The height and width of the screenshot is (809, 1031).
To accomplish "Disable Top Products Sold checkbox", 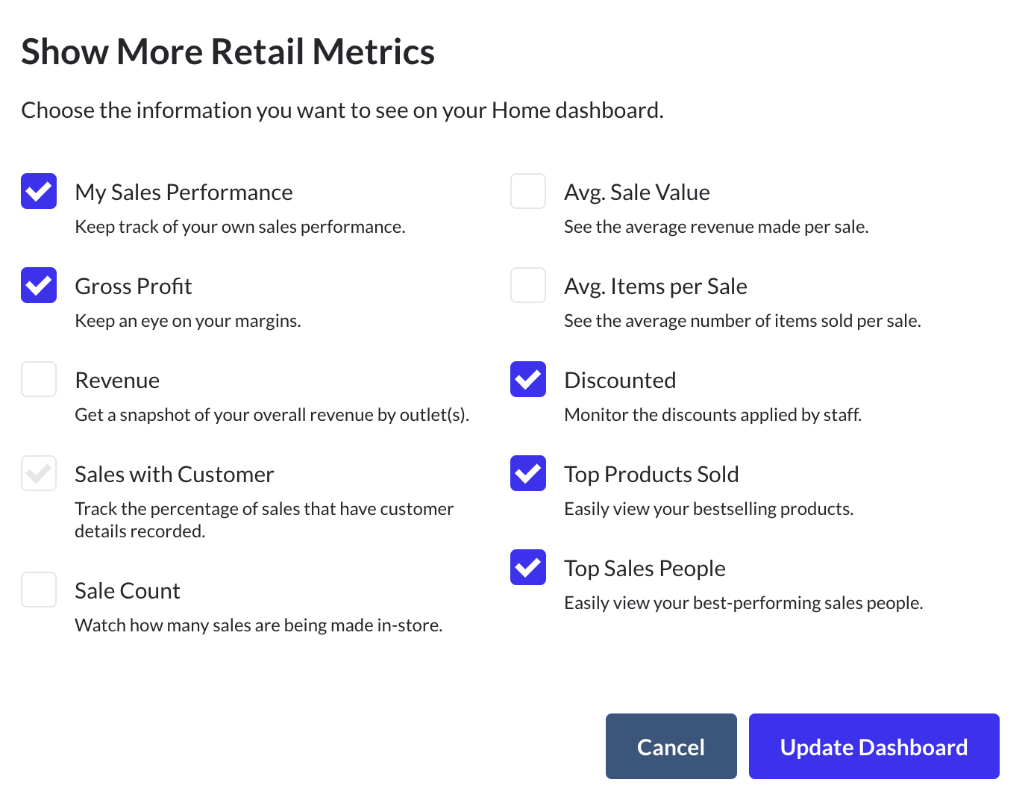I will pyautogui.click(x=528, y=473).
